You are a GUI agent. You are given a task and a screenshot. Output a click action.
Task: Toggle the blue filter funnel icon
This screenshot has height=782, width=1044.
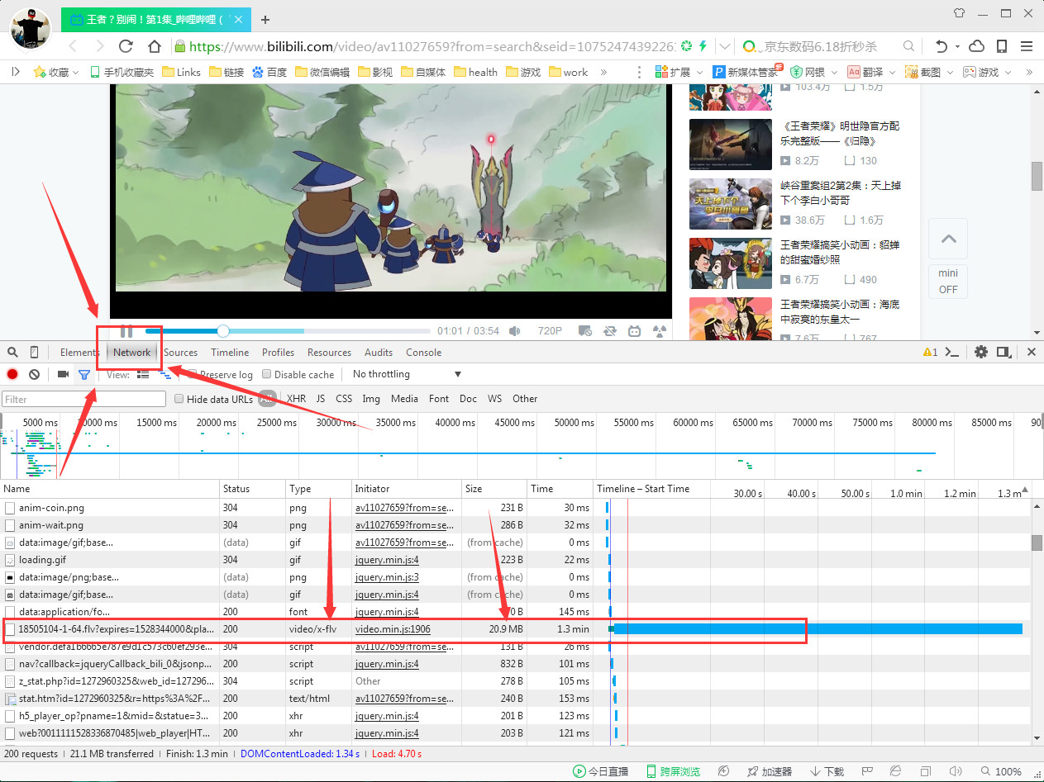pyautogui.click(x=83, y=375)
